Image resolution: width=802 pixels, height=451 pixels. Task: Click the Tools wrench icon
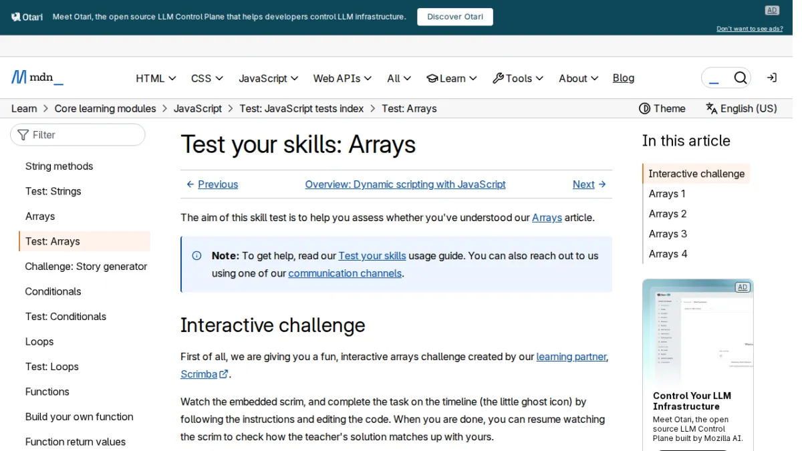point(498,78)
